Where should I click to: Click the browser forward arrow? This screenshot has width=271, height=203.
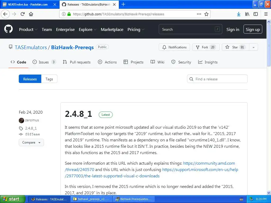click(14, 14)
